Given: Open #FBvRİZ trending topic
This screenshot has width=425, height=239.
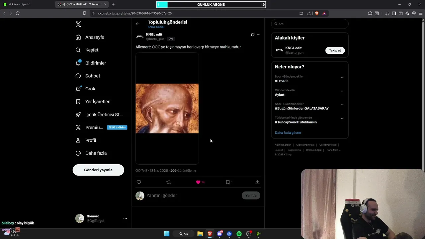Looking at the screenshot, I should point(282,81).
